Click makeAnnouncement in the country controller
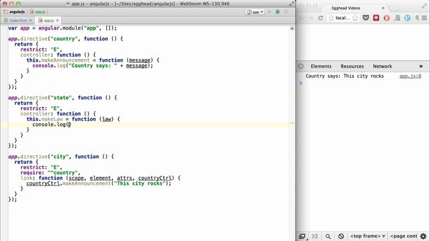The height and width of the screenshot is (241, 430). click(x=65, y=60)
